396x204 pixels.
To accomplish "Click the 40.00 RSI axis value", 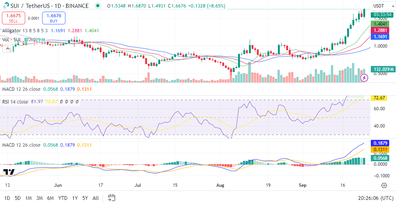I will (379, 126).
